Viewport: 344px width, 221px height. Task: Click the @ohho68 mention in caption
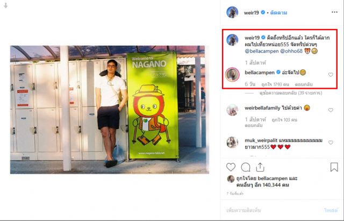[x=291, y=52]
